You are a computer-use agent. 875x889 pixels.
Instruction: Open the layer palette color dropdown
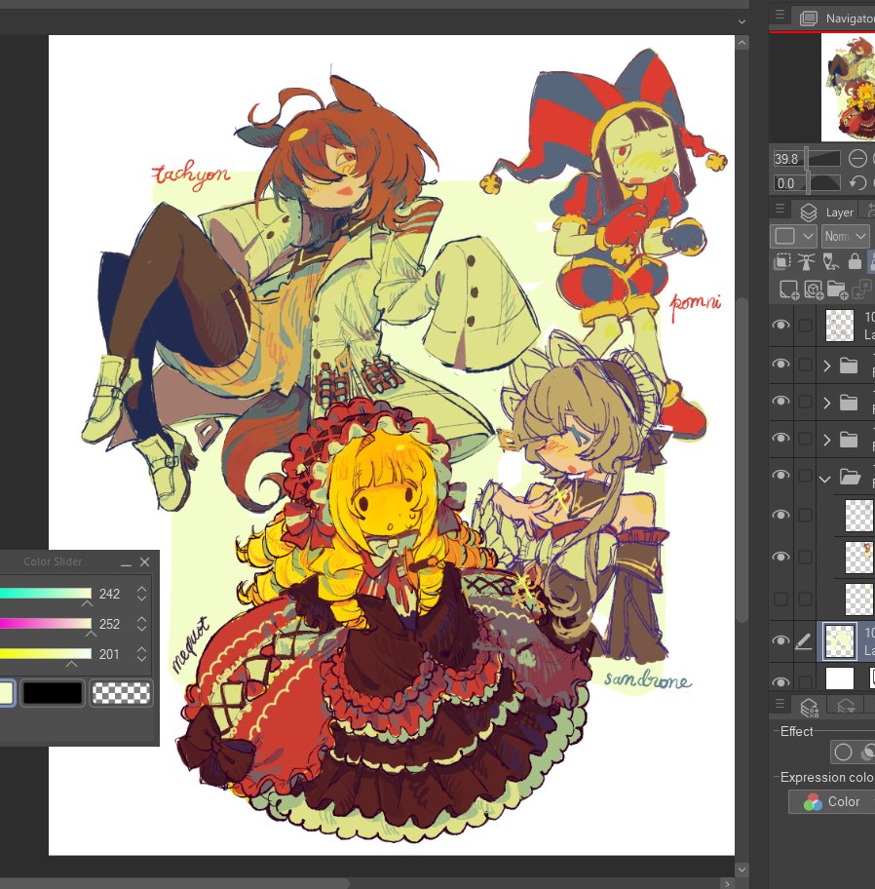[793, 236]
